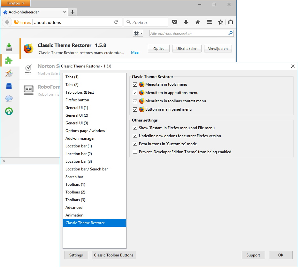Confirm dialog with OK button

pos(281,255)
